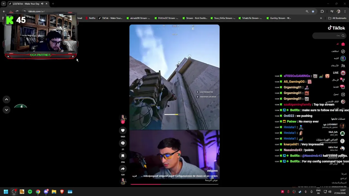
Task: Open the Friends people icon in sidebar
Action: click(343, 66)
